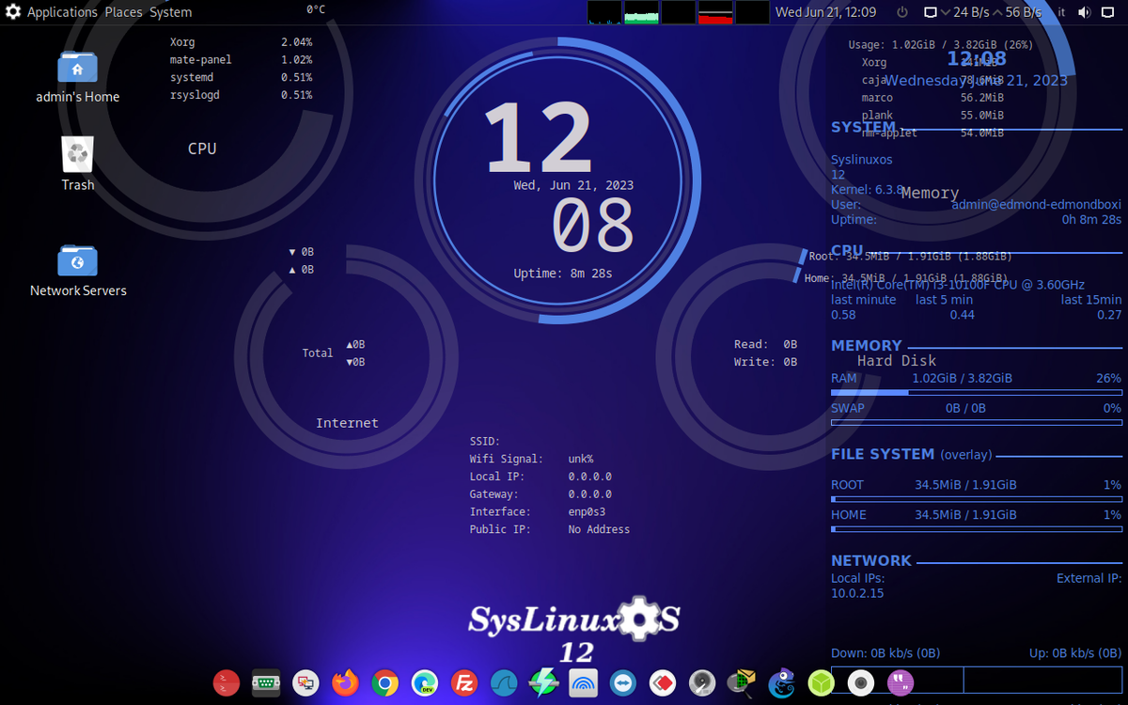
Task: Click the RAM usage bar showing 26%
Action: click(x=977, y=392)
